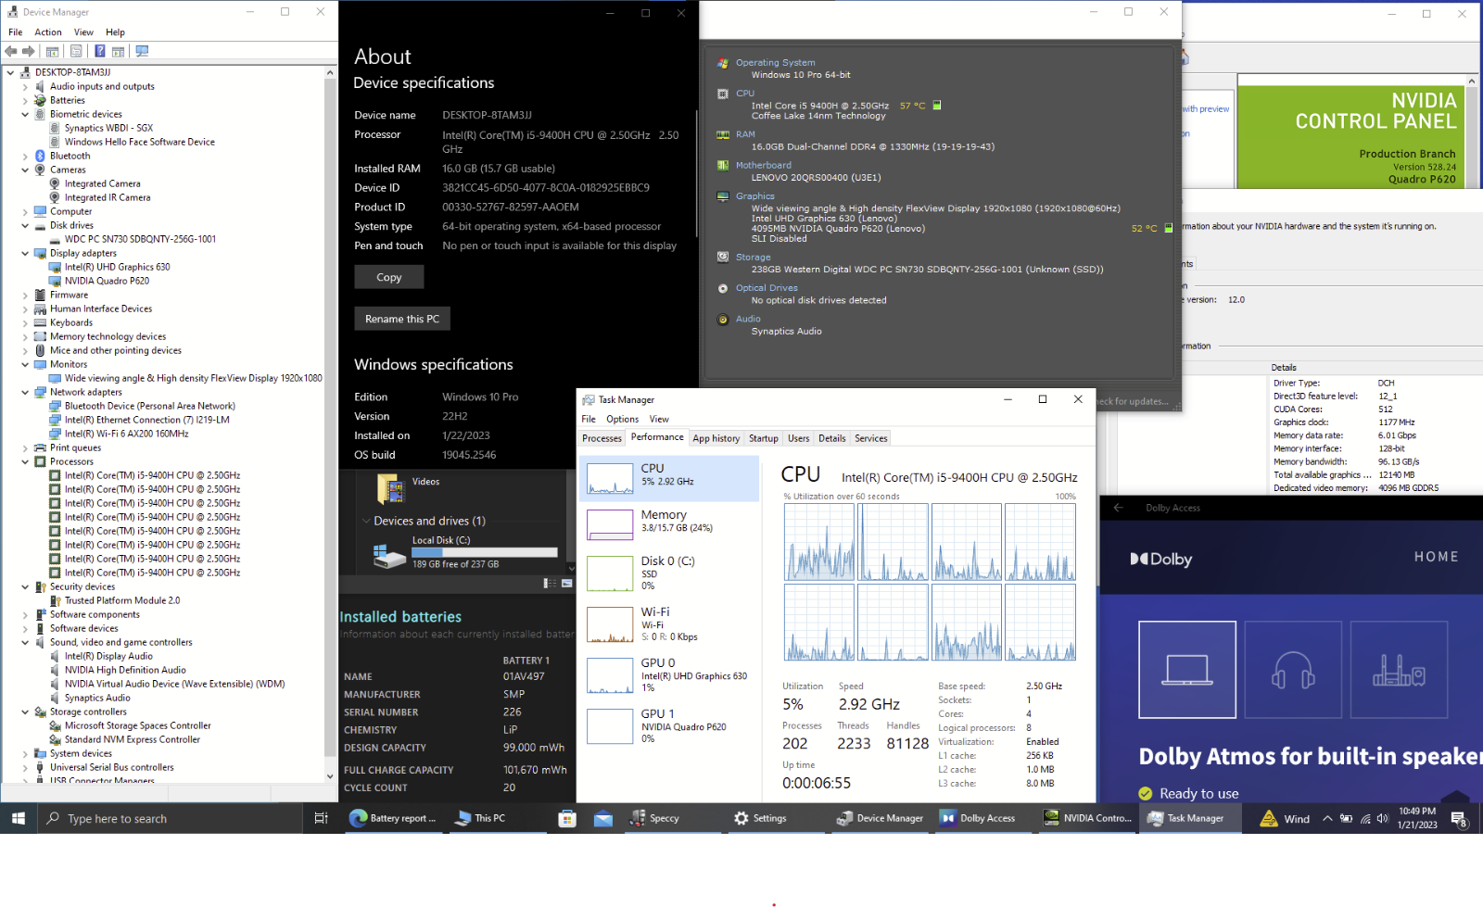
Task: Select the home theater tile in Dolby Access
Action: [x=1399, y=669]
